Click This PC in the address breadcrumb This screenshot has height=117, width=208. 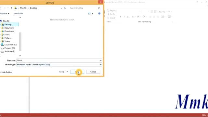coord(23,8)
